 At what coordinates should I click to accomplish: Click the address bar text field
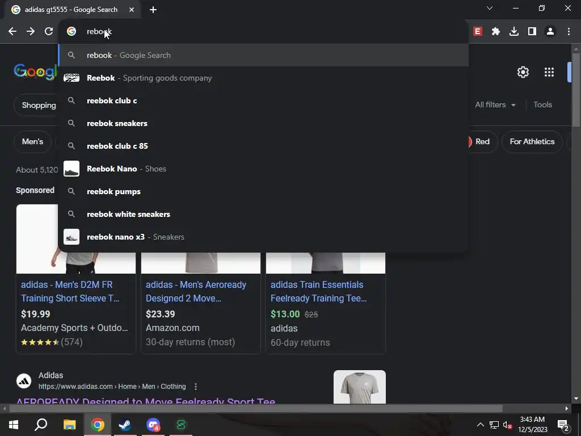(x=263, y=32)
